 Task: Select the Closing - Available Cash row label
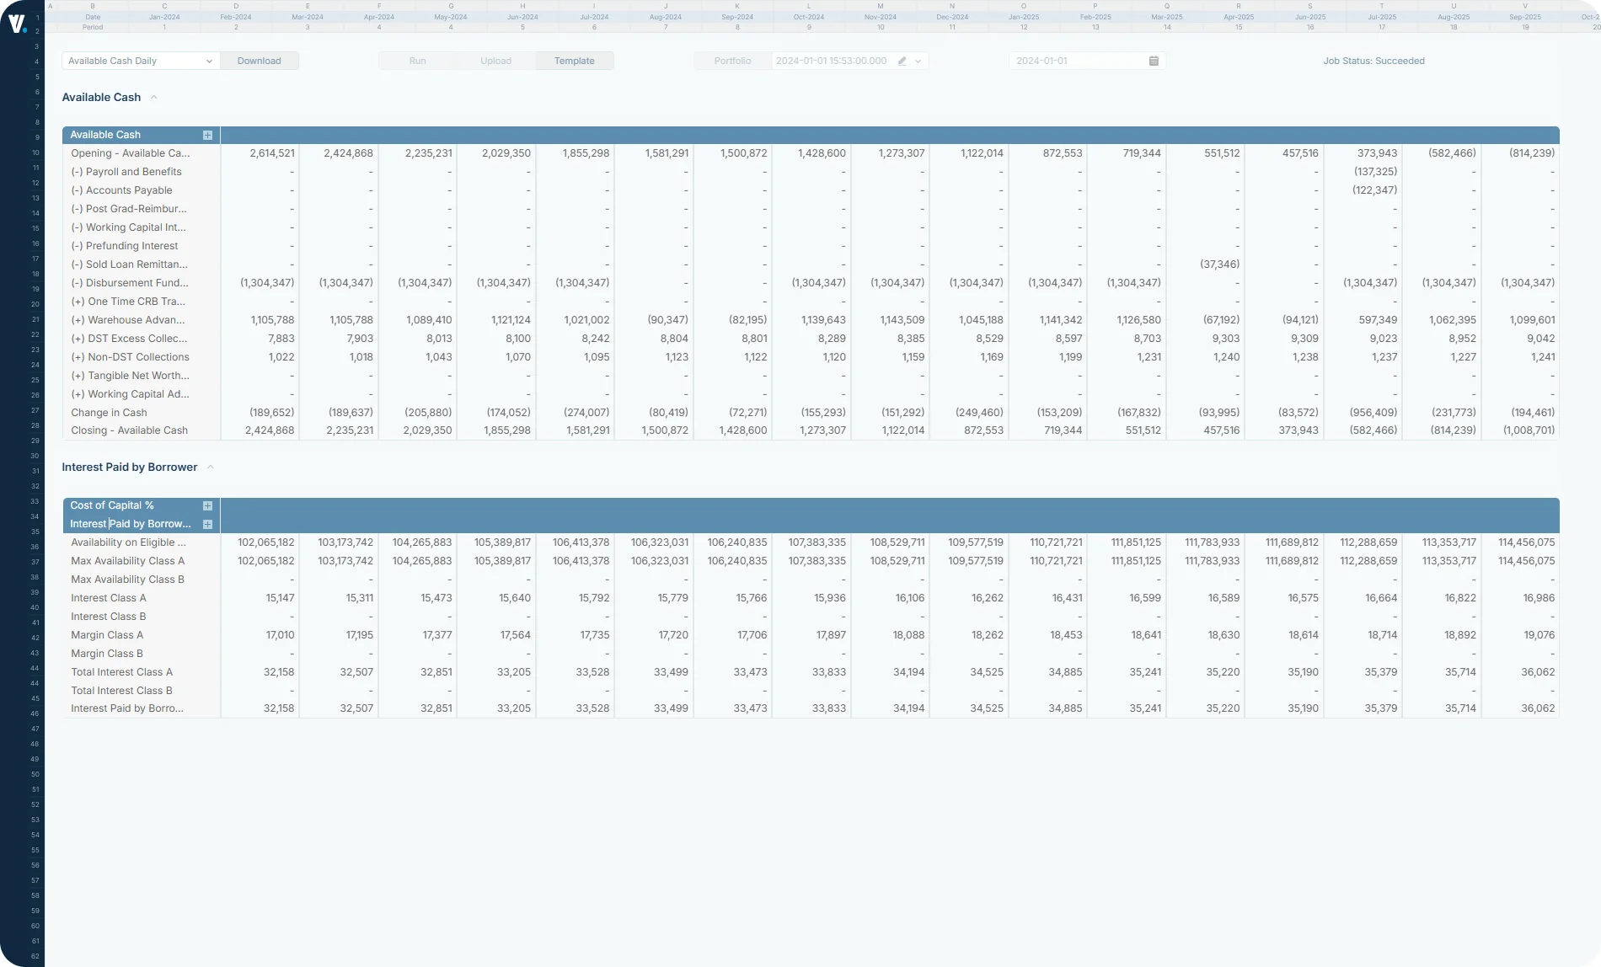[x=128, y=430]
